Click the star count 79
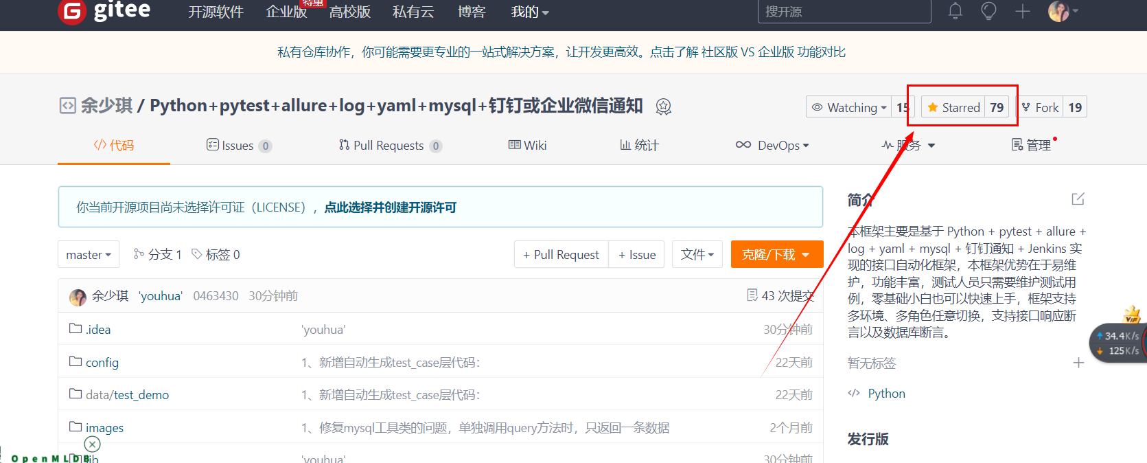1147x463 pixels. [997, 107]
